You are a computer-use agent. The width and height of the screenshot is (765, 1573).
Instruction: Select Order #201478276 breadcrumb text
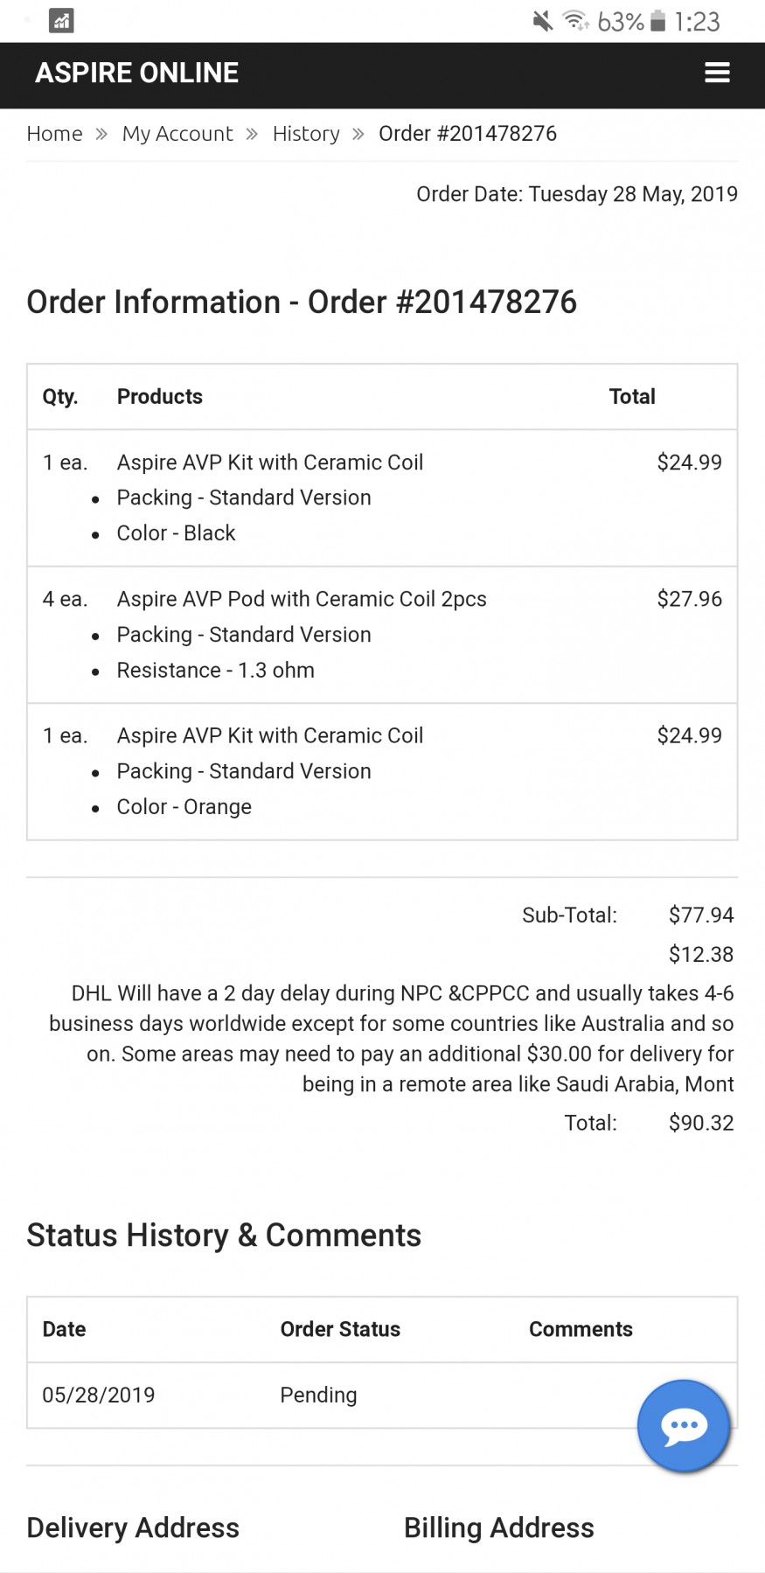[x=468, y=134]
